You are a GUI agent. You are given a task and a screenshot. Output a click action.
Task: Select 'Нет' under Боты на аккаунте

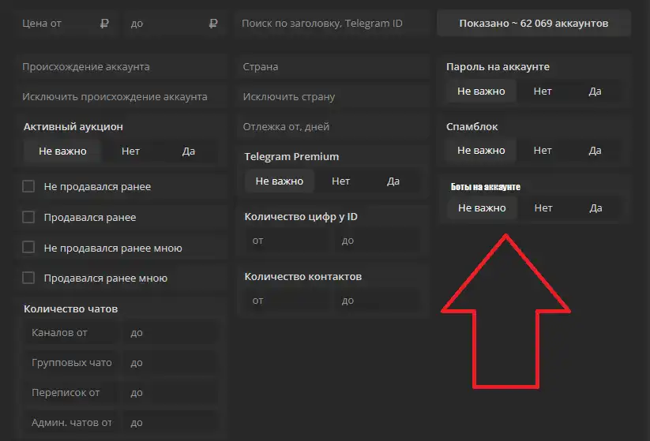543,207
